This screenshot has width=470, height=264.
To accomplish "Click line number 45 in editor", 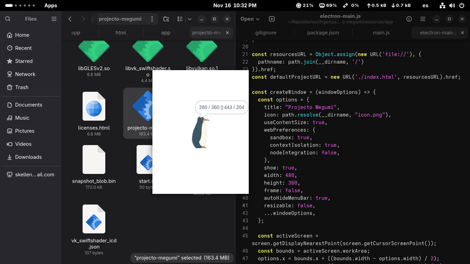I will [x=245, y=236].
